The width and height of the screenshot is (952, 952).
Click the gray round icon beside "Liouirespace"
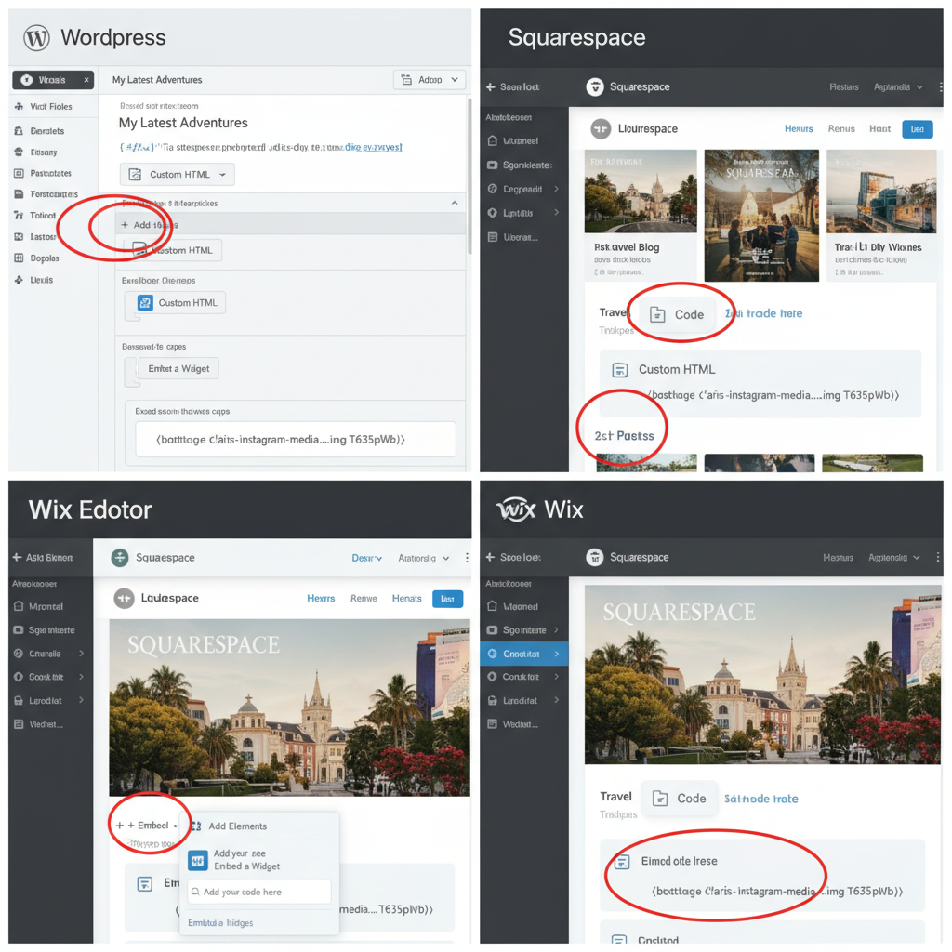pyautogui.click(x=602, y=128)
